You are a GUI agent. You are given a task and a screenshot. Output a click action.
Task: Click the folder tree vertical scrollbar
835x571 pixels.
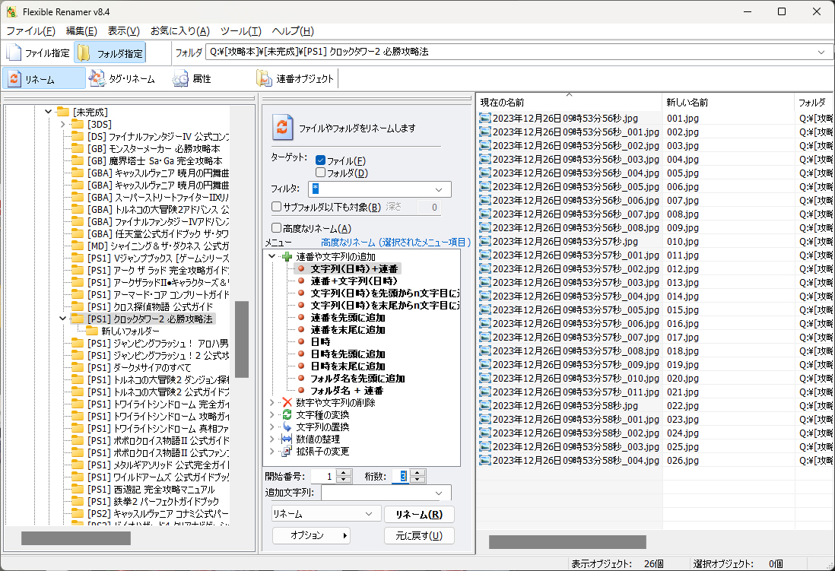242,339
